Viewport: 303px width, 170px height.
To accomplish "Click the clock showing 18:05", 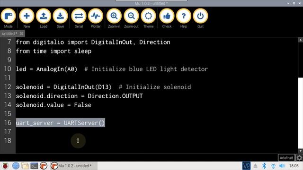I will pyautogui.click(x=294, y=166).
